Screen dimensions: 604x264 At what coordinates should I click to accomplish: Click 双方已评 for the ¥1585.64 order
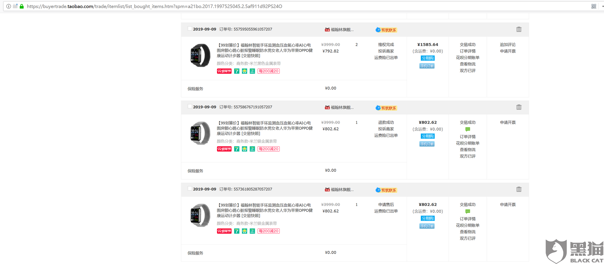point(467,70)
